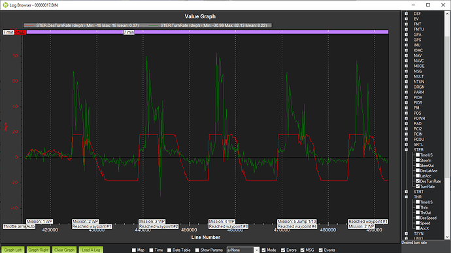Maximize the Log Browser window
Screen dimensions: 451x253
click(428, 5)
